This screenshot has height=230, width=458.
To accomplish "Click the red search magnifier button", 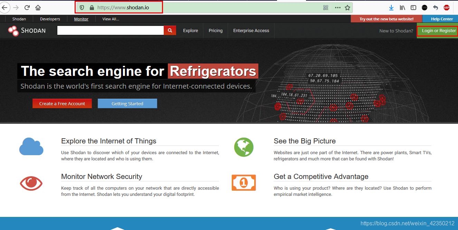I will [170, 30].
